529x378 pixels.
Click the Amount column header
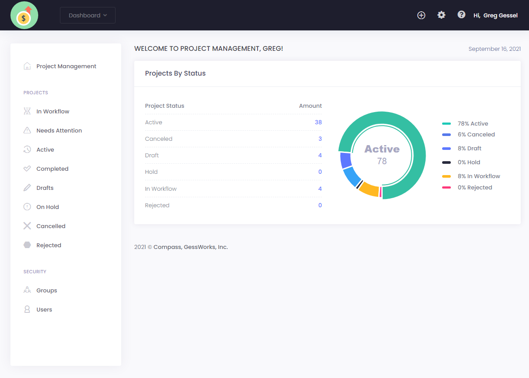pyautogui.click(x=311, y=106)
